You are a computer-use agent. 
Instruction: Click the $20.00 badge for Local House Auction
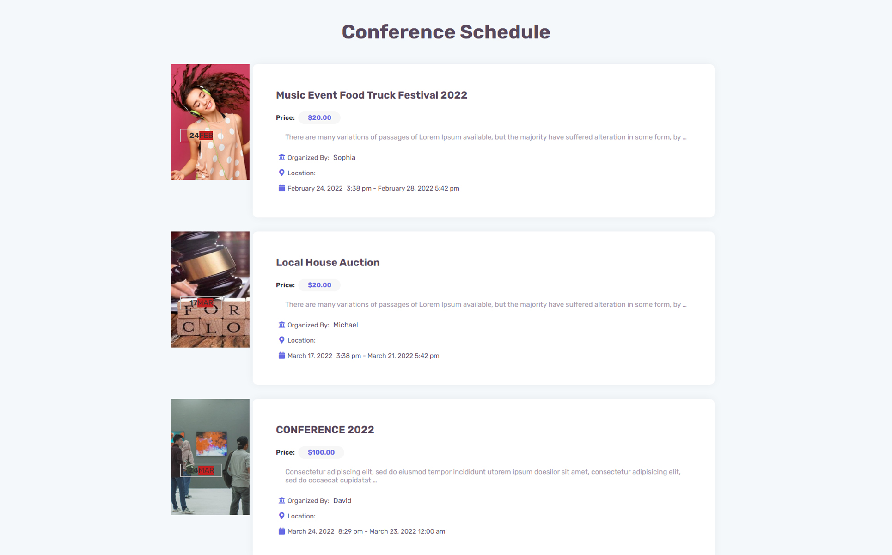pos(319,285)
